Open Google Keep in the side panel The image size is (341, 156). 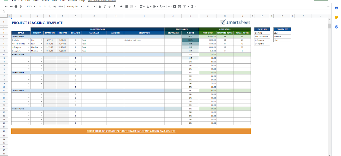(x=336, y=17)
